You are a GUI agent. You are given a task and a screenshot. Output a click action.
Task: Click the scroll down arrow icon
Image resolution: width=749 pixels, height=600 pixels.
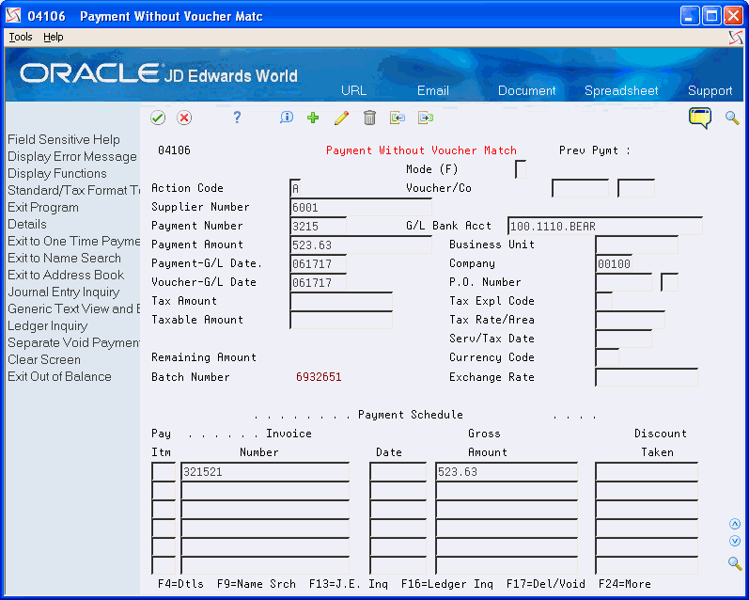point(735,541)
